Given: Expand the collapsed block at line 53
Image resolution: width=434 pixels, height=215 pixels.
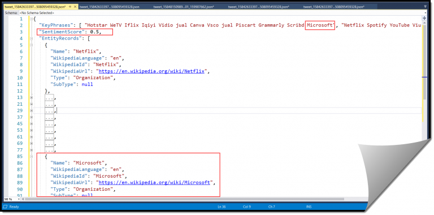Looking at the screenshot, I should (31, 130).
